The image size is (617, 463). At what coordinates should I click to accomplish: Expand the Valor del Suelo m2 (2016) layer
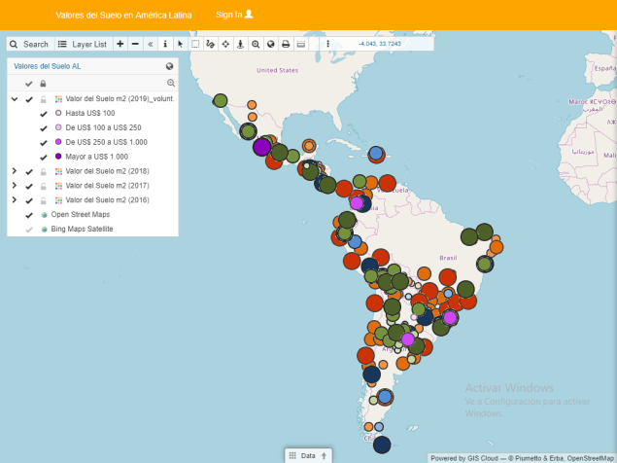point(14,199)
